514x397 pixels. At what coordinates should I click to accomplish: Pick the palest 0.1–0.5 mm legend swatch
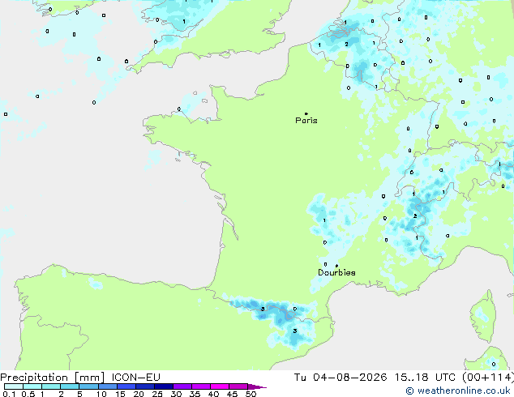click(14, 386)
